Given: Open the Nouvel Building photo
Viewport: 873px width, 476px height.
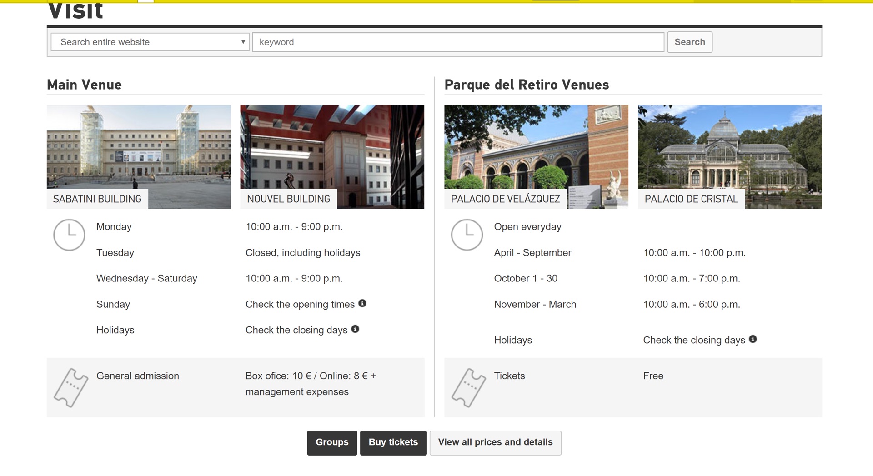Looking at the screenshot, I should pyautogui.click(x=332, y=157).
